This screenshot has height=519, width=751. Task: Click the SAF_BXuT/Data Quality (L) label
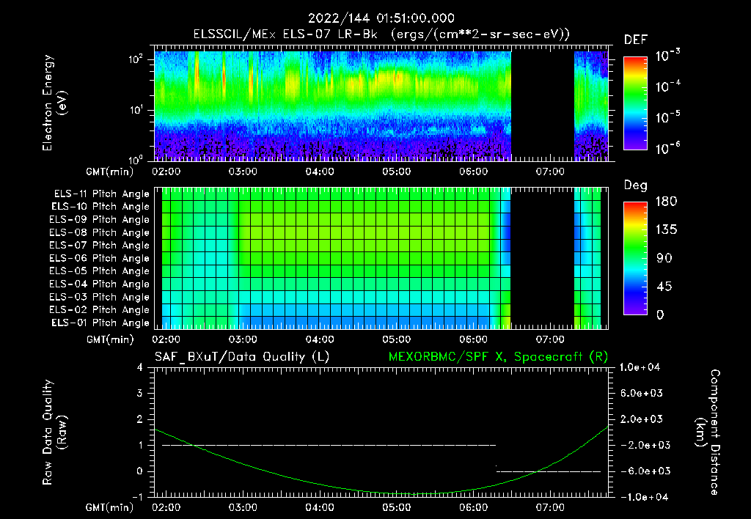tap(242, 357)
